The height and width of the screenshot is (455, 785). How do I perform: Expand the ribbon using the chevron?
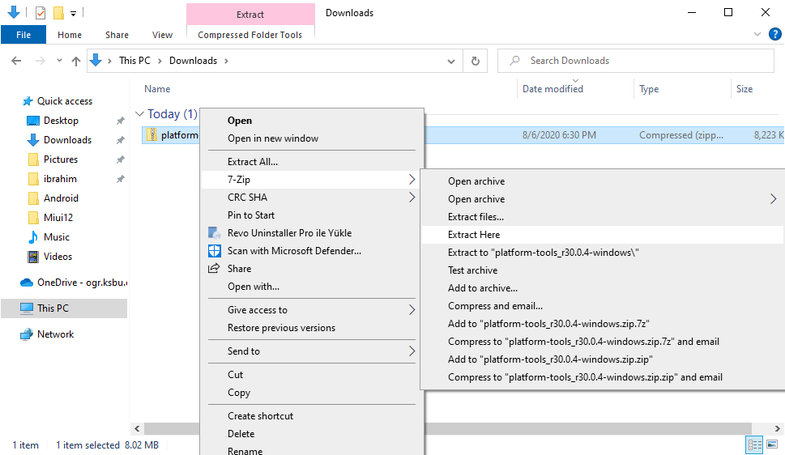point(757,34)
